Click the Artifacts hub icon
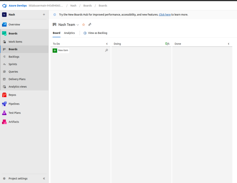 point(4,122)
